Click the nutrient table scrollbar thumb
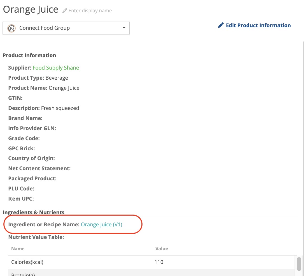 tap(299, 264)
